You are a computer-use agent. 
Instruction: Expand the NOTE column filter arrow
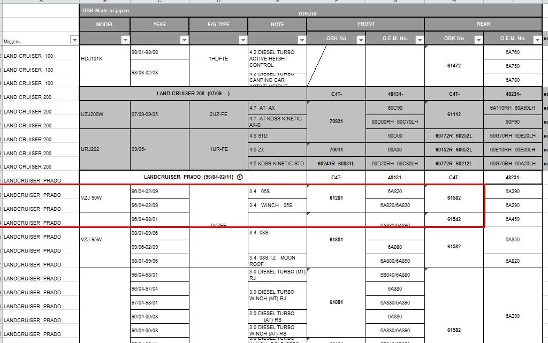point(301,40)
